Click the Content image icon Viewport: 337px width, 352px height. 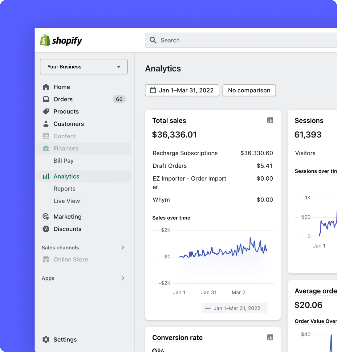pos(46,136)
